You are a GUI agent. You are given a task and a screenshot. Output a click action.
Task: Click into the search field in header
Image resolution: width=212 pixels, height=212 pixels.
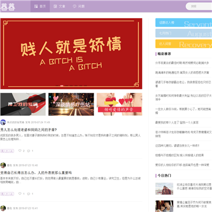click(199, 6)
